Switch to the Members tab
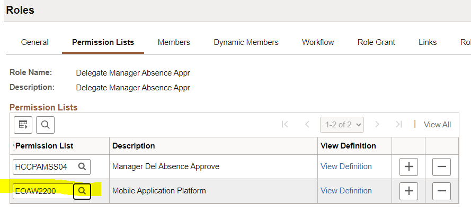 coord(174,42)
